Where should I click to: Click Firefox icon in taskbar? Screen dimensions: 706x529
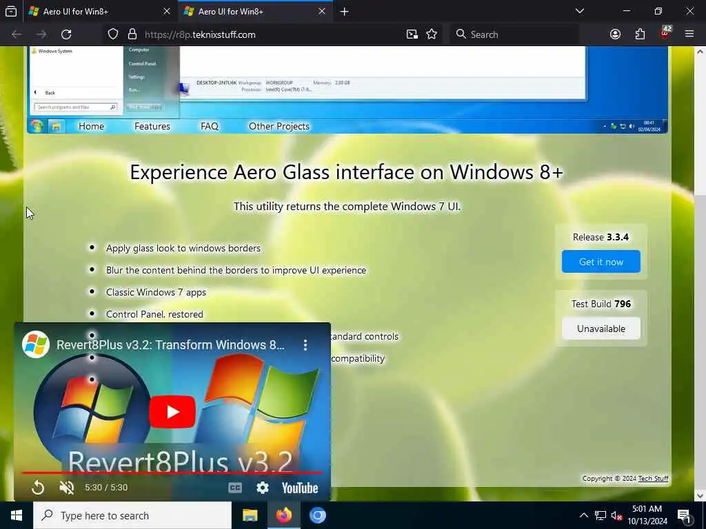(283, 515)
